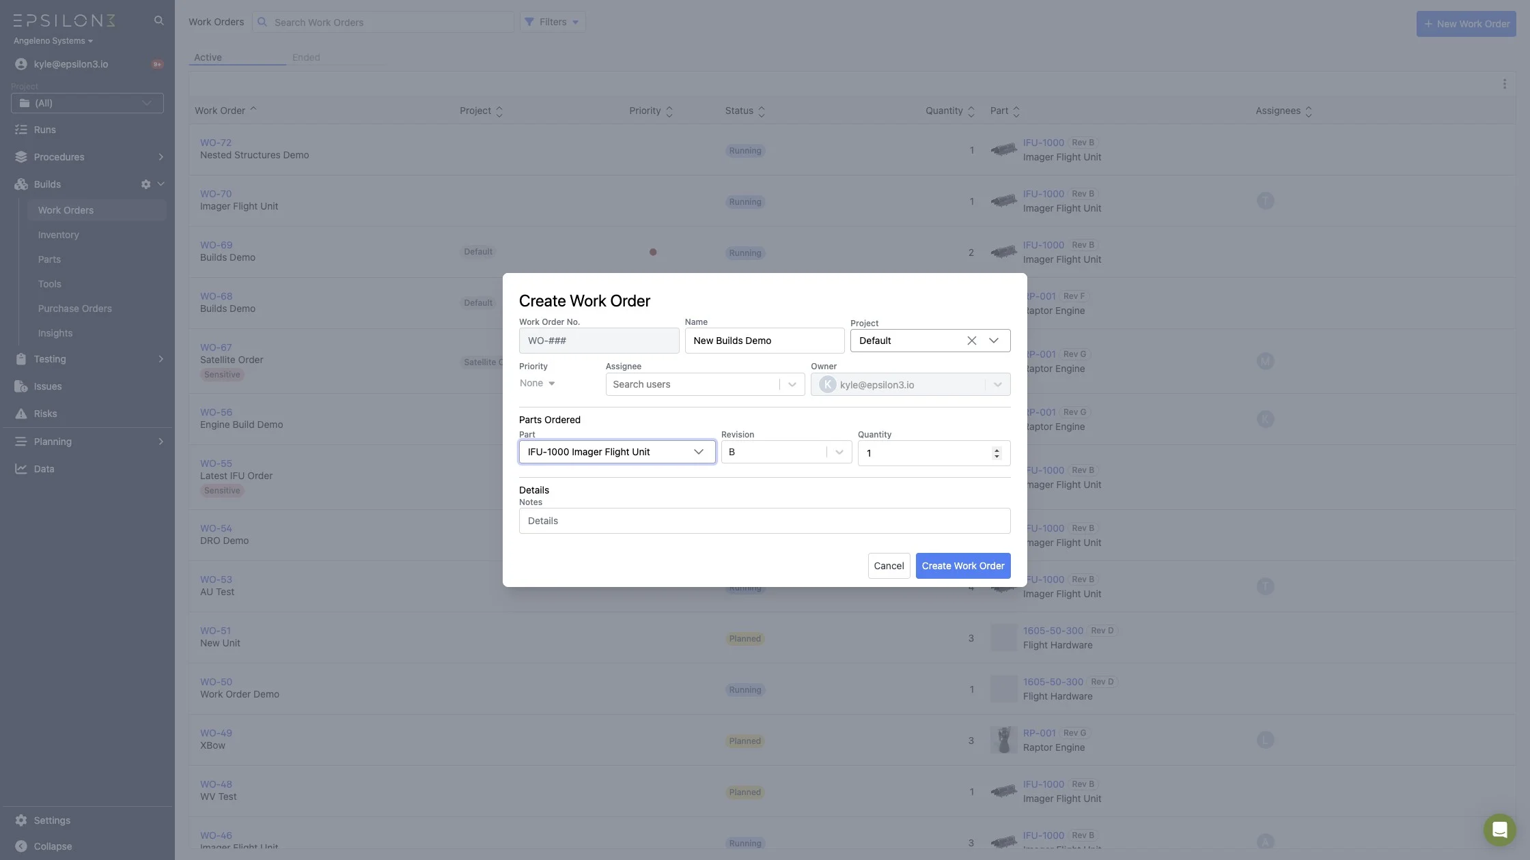Viewport: 1530px width, 860px height.
Task: Increase the Quantity stepper value
Action: coord(997,449)
